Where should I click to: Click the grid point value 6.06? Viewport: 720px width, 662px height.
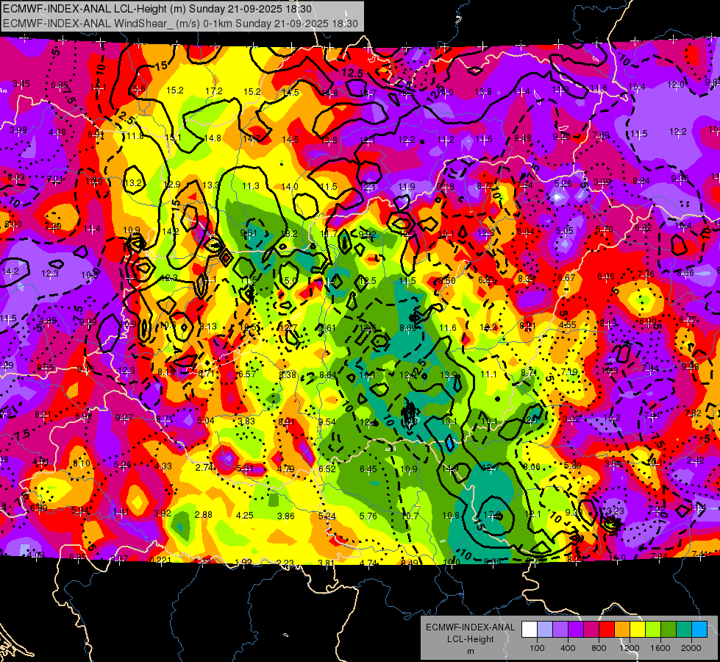tap(606, 276)
